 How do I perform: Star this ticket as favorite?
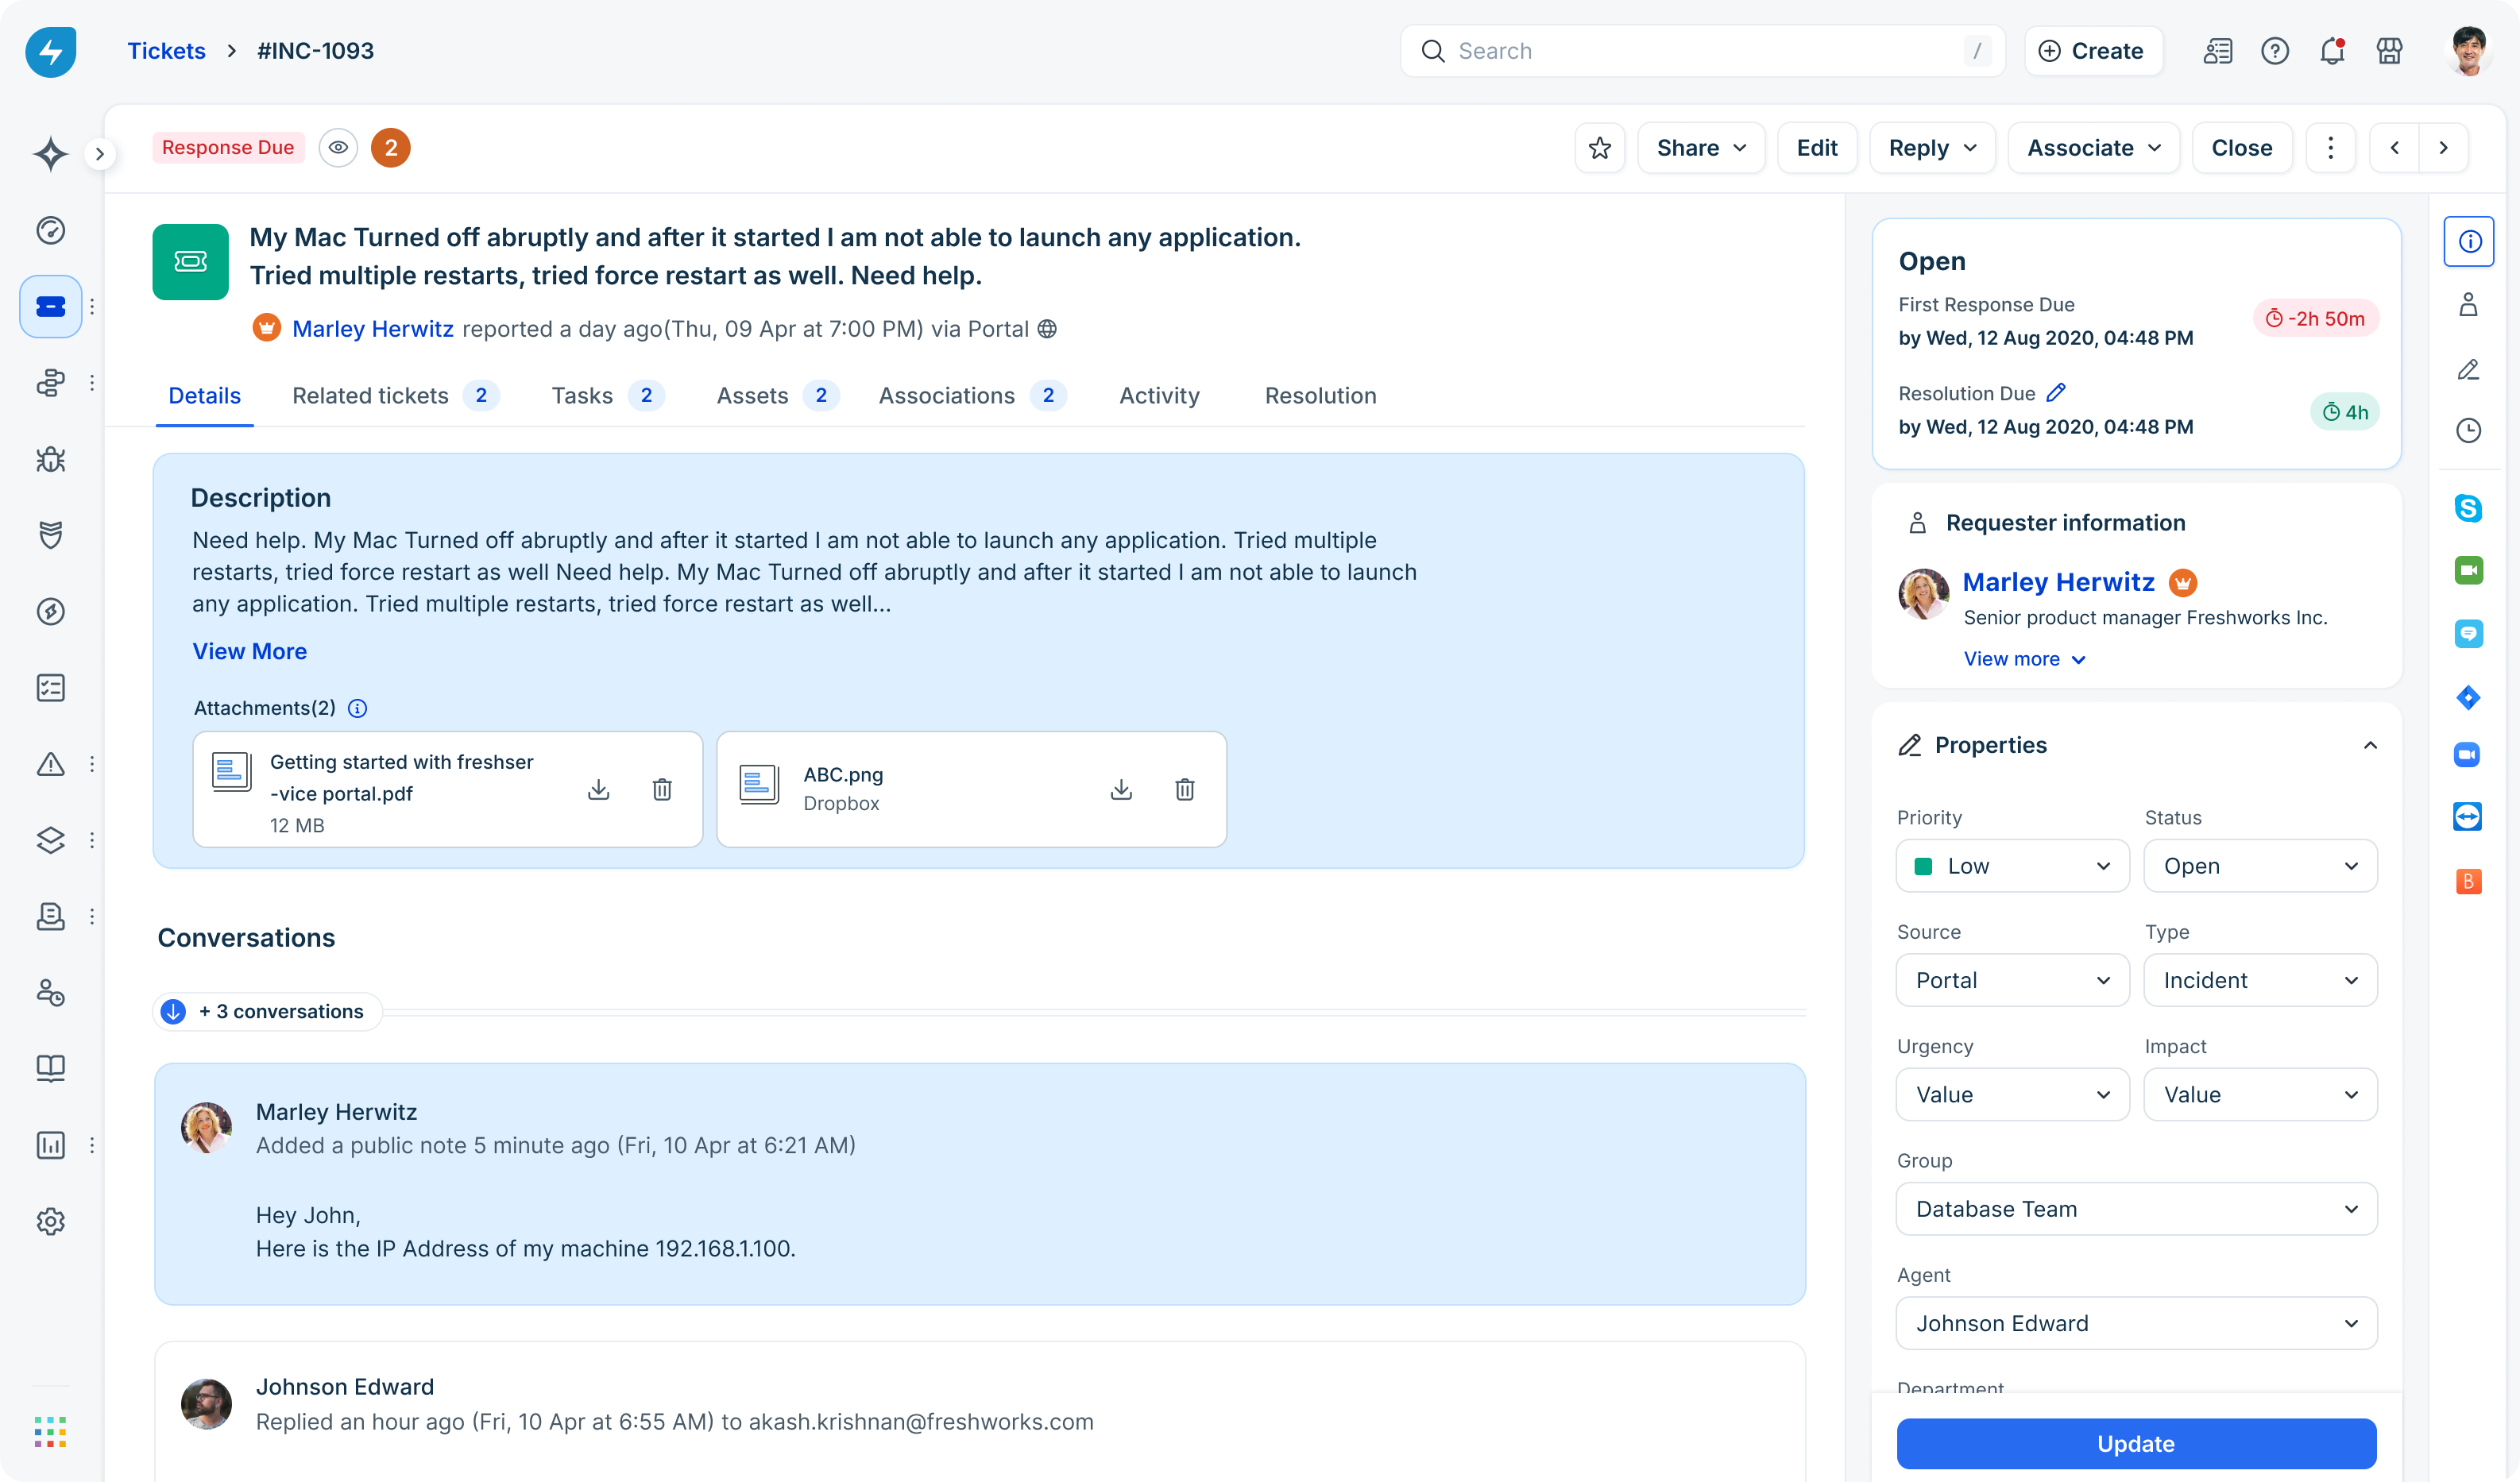1599,148
